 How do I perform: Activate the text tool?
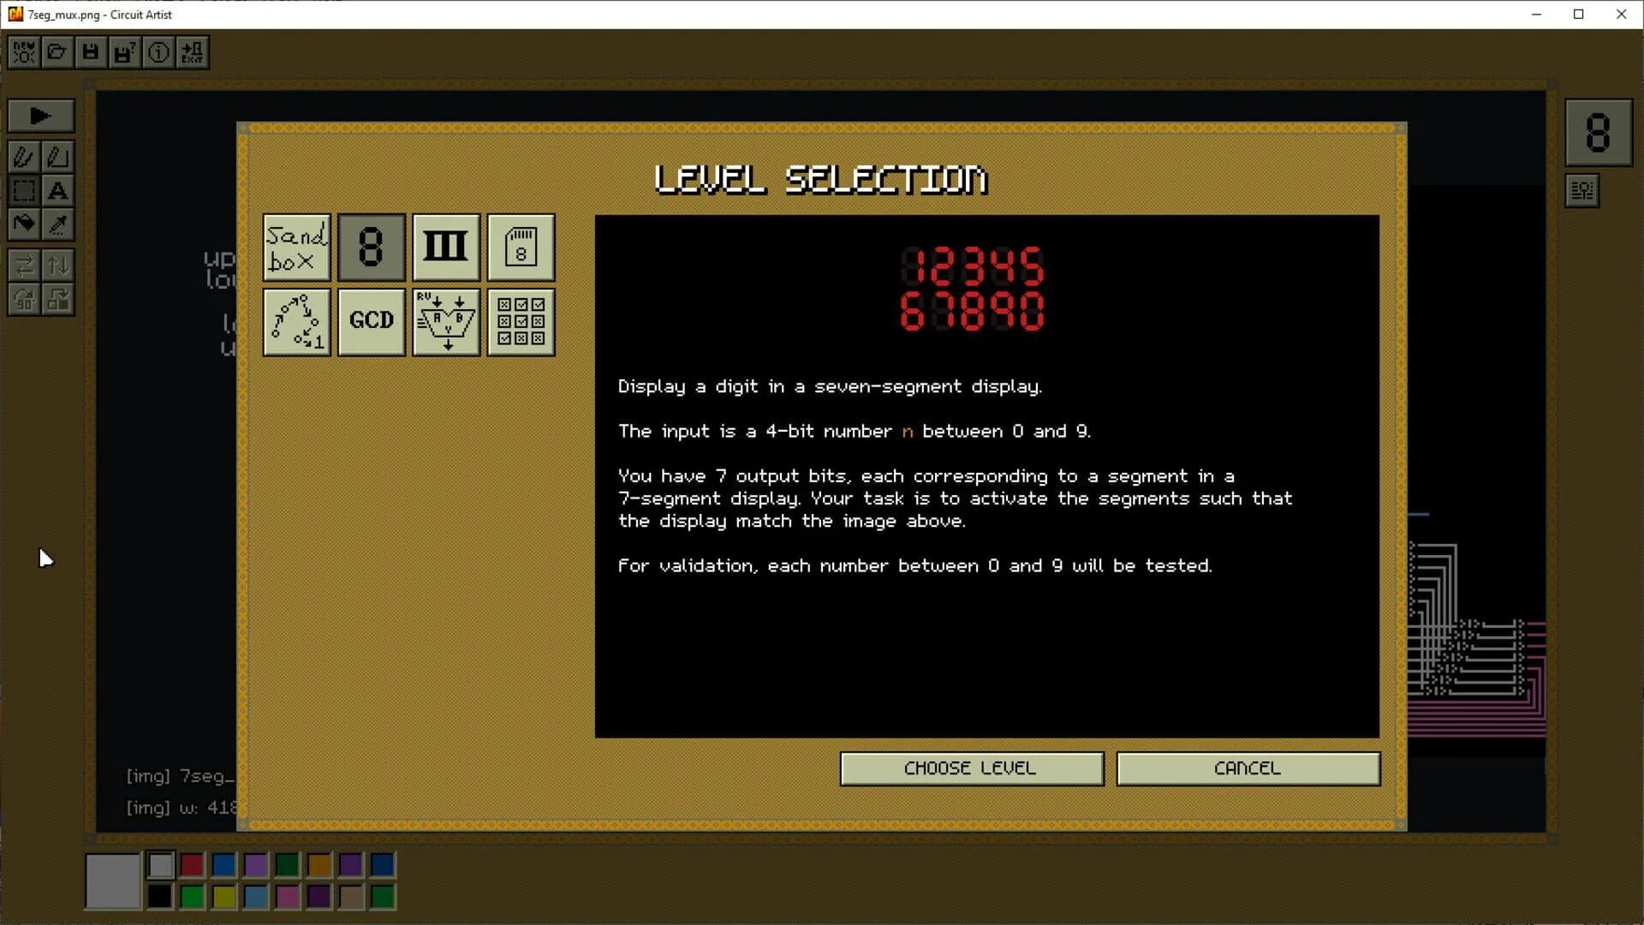pyautogui.click(x=58, y=191)
